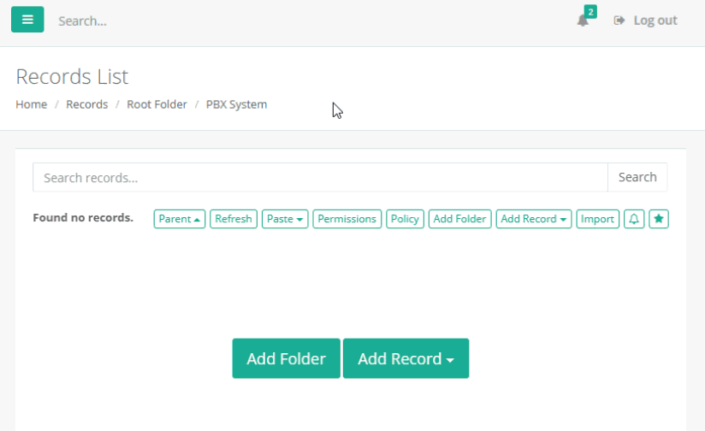Open notifications bell in top bar

pyautogui.click(x=584, y=20)
